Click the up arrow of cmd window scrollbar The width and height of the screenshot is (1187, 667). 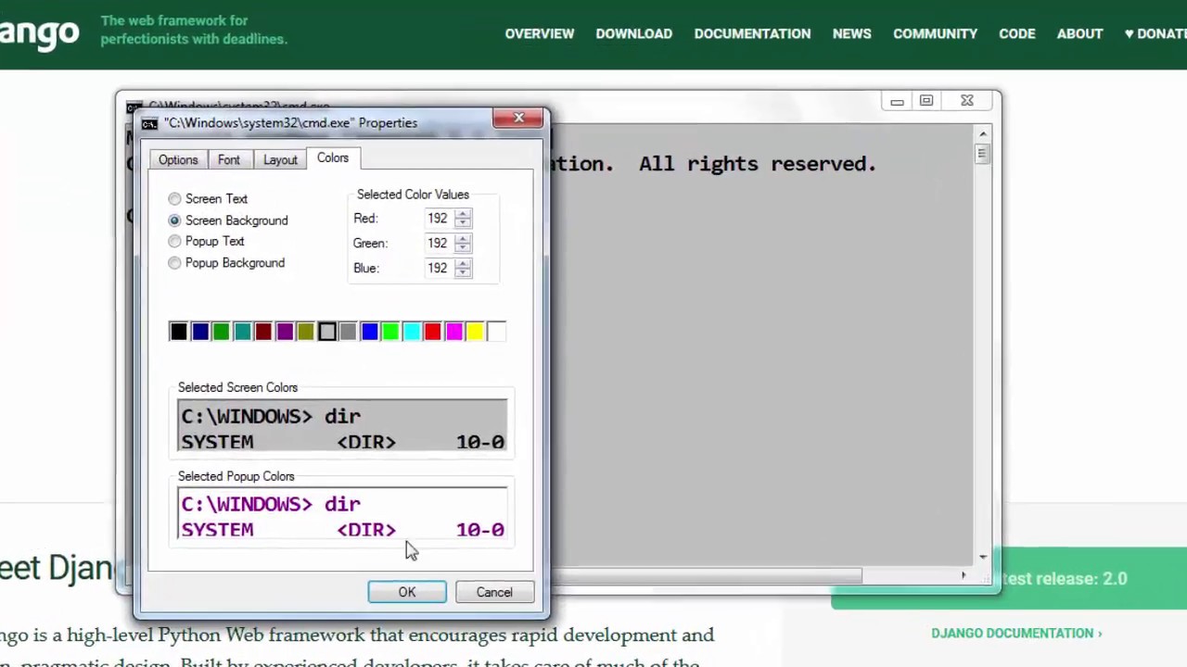pyautogui.click(x=983, y=134)
